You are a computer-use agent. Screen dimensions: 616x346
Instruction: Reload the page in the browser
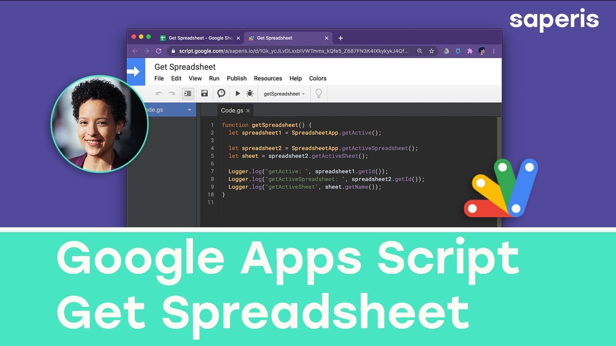(x=159, y=51)
